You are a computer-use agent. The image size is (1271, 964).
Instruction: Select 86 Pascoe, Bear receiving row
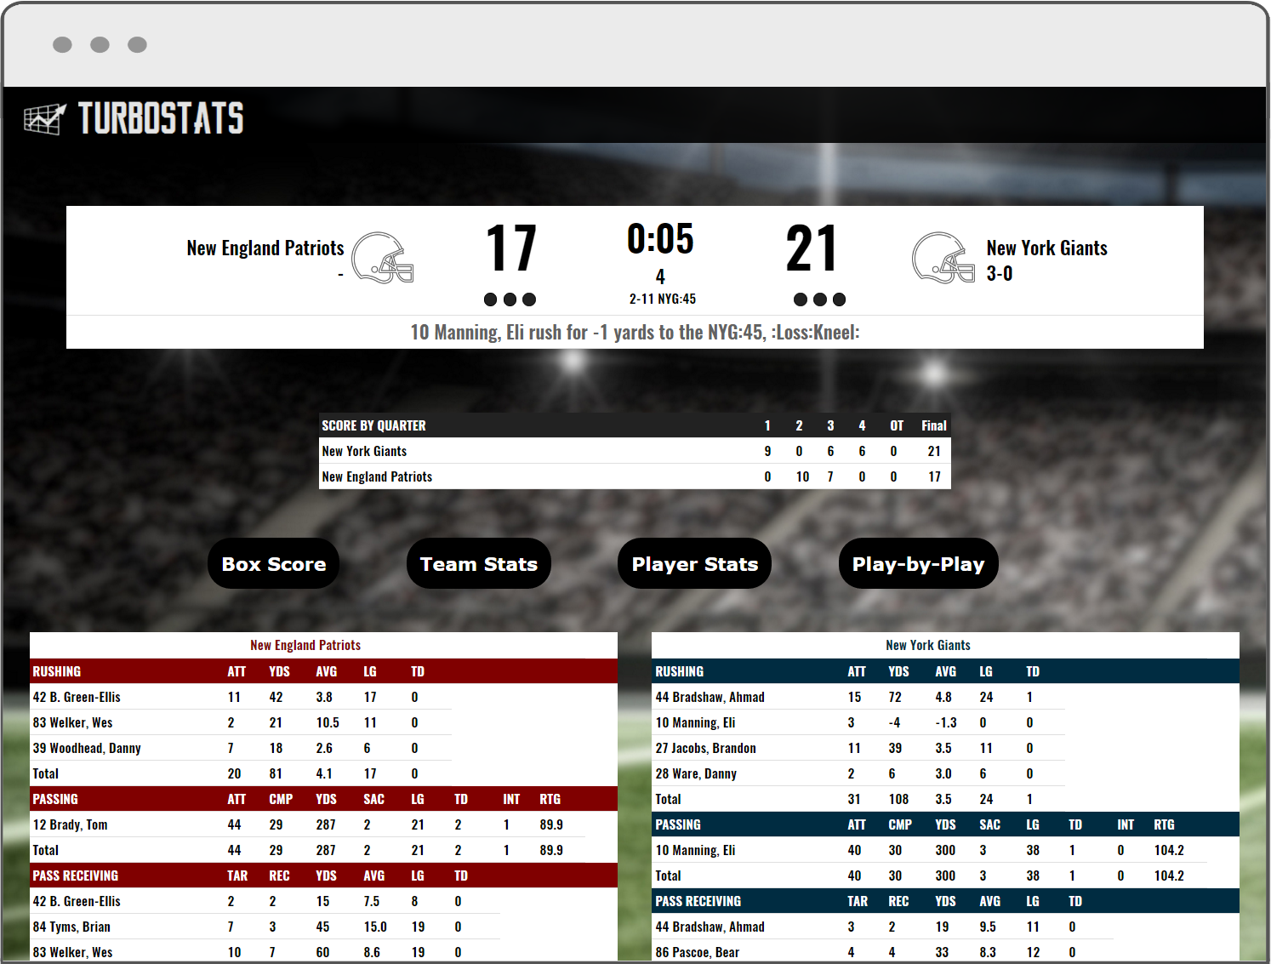882,952
